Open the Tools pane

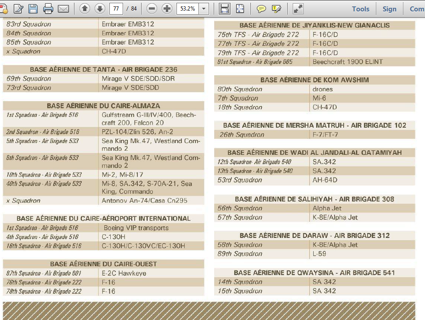[361, 9]
